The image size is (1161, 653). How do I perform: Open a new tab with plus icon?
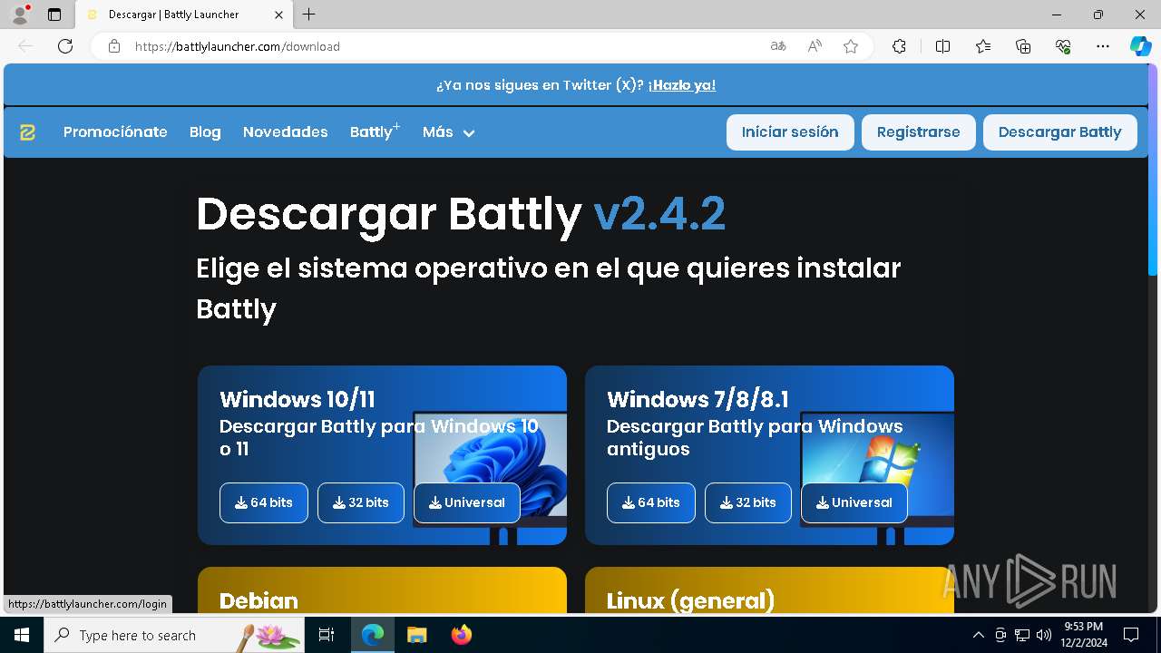click(309, 15)
